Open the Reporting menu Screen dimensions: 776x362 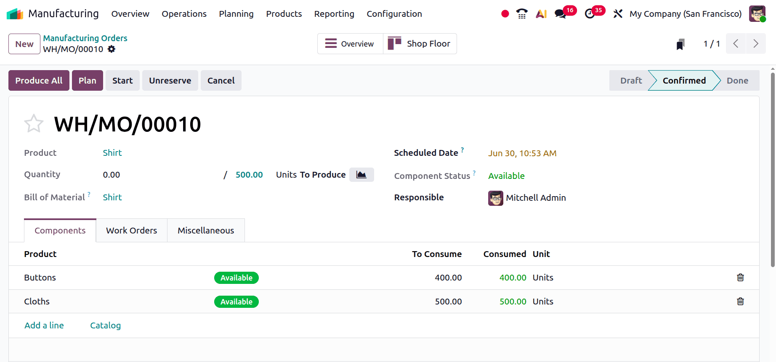pyautogui.click(x=334, y=14)
